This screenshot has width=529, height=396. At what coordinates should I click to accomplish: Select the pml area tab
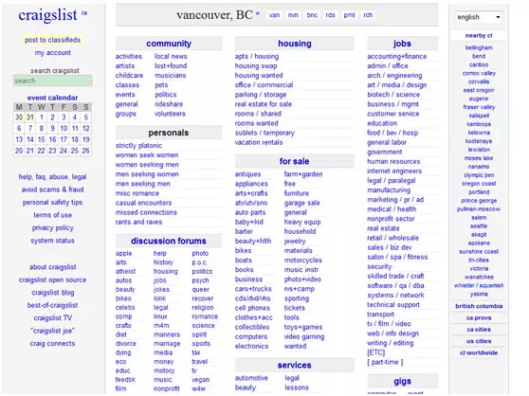pyautogui.click(x=349, y=15)
